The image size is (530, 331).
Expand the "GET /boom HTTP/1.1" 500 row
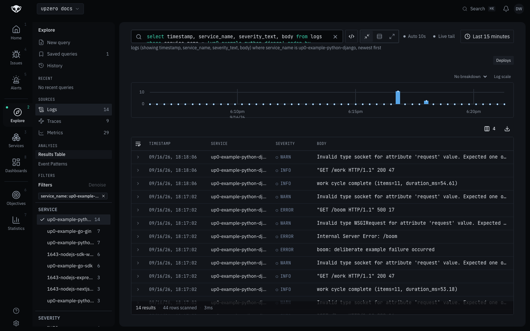[x=138, y=210]
